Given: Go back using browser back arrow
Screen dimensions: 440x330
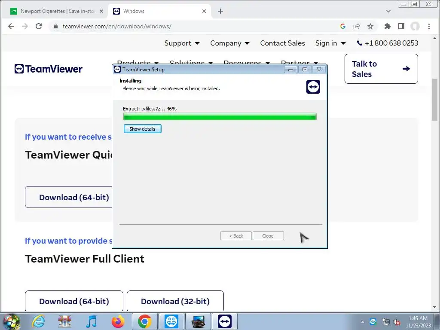Looking at the screenshot, I should [11, 26].
